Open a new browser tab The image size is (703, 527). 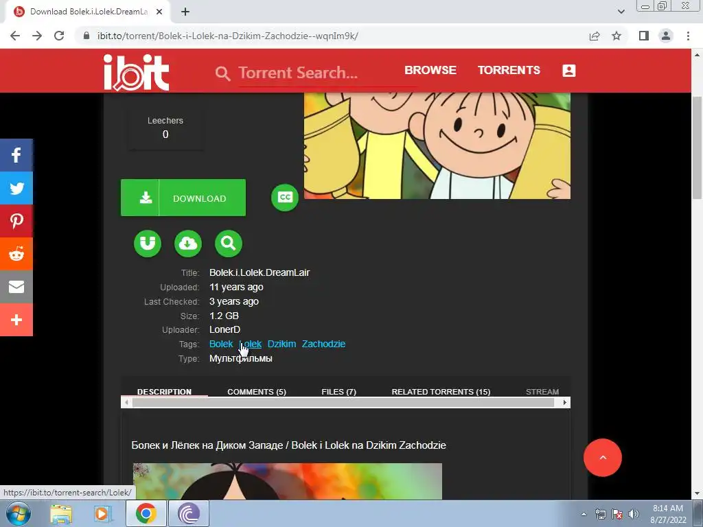pos(185,12)
